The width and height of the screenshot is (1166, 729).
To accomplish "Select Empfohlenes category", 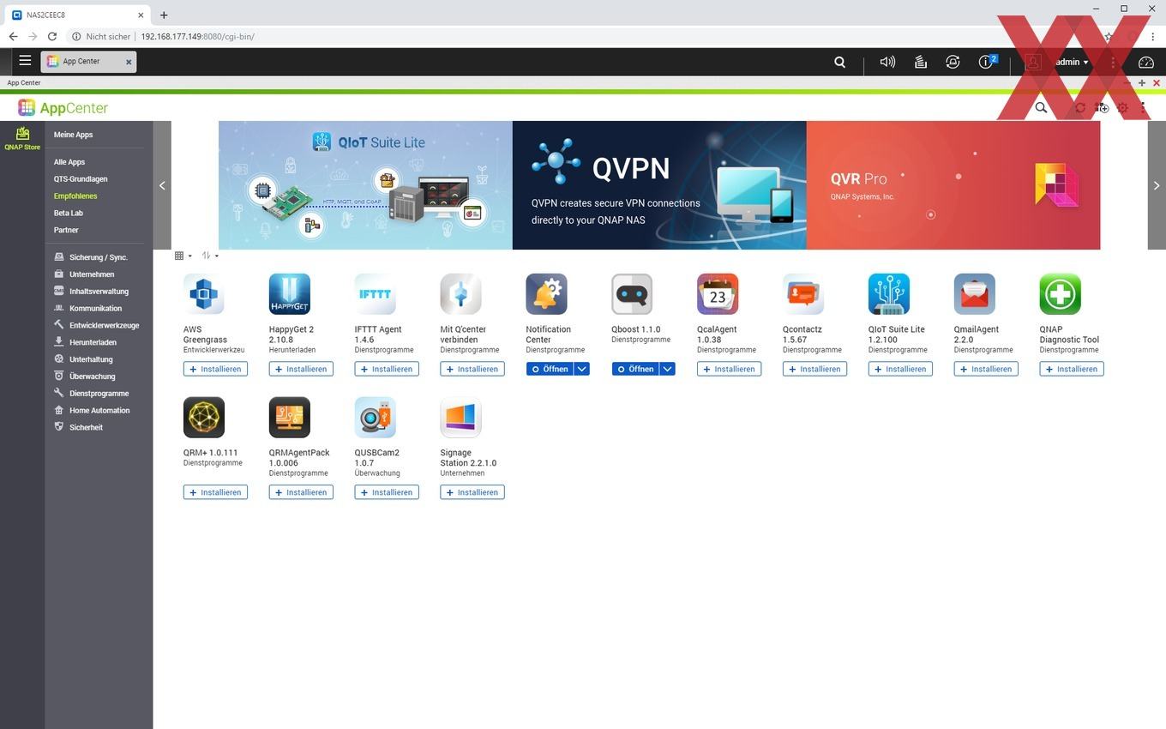I will point(75,196).
